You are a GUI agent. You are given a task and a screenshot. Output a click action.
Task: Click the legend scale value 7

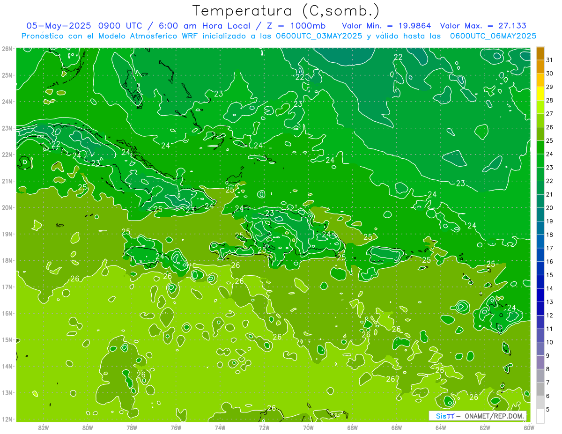pyautogui.click(x=548, y=383)
